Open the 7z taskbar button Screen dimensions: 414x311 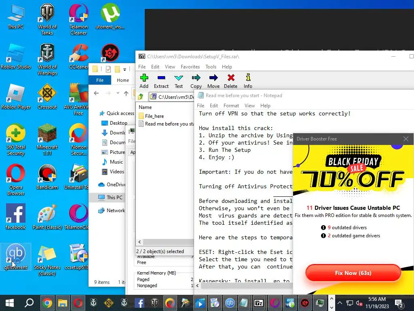(258, 303)
